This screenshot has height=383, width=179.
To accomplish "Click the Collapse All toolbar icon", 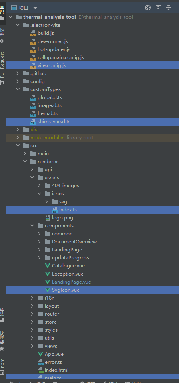I will pyautogui.click(x=169, y=8).
